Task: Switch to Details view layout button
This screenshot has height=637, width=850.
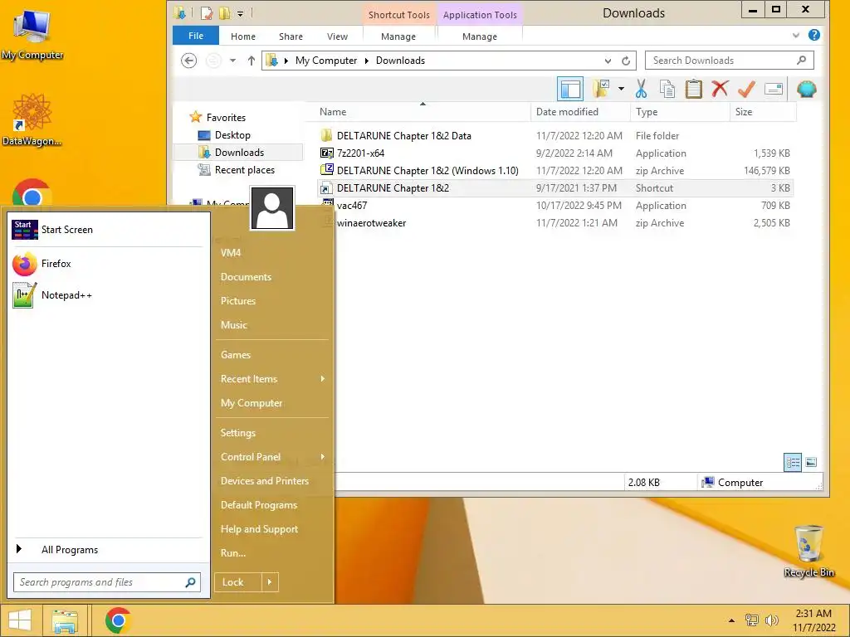Action: point(793,462)
